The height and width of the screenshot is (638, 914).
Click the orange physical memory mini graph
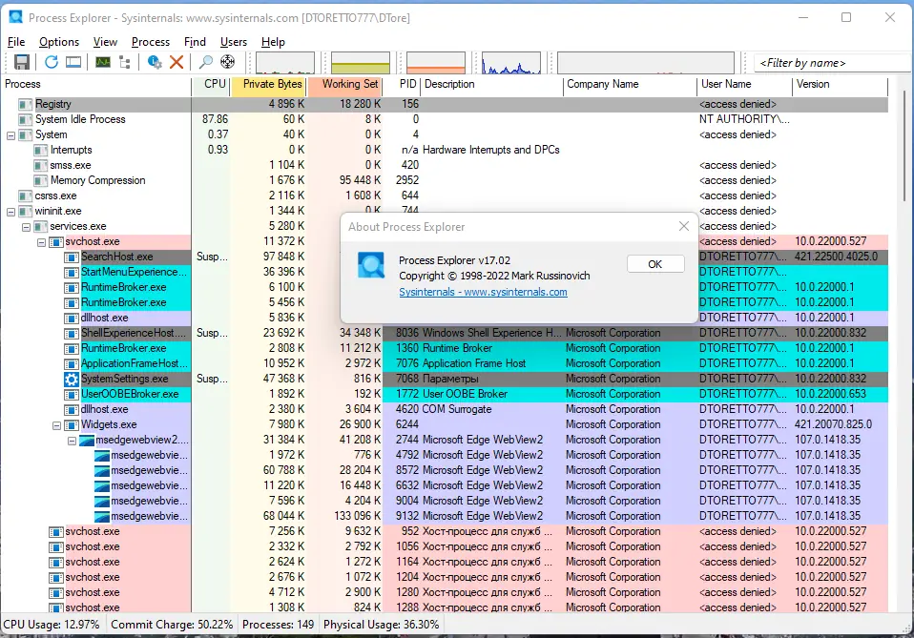coord(436,63)
